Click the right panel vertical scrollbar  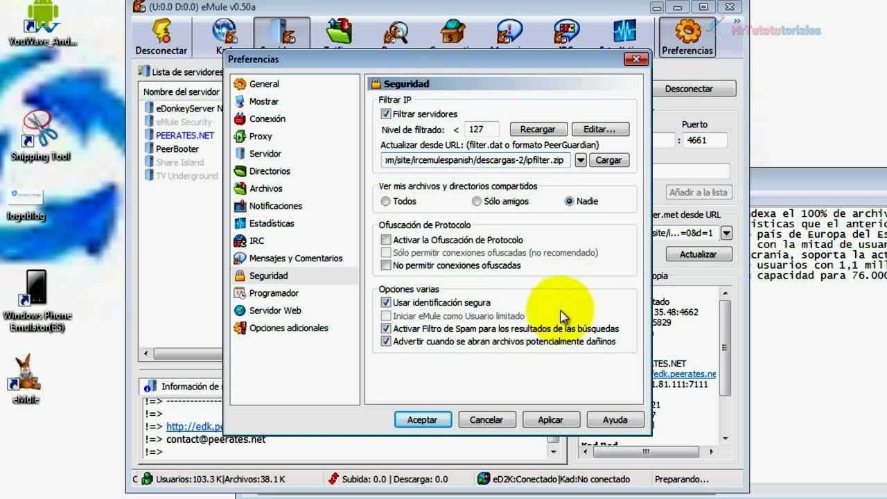point(725,364)
